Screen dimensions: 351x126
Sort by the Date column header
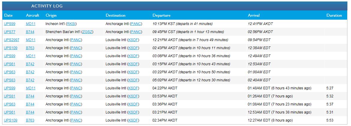(x=8, y=15)
